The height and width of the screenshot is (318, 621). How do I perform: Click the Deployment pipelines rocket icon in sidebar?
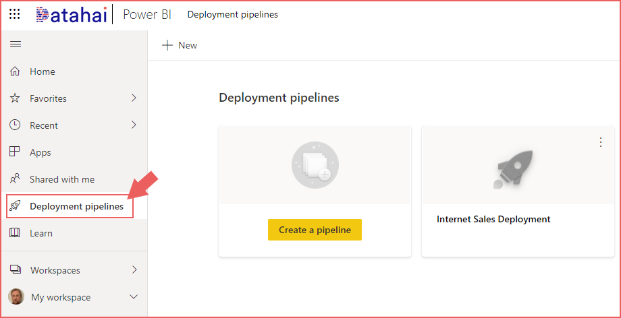[15, 206]
